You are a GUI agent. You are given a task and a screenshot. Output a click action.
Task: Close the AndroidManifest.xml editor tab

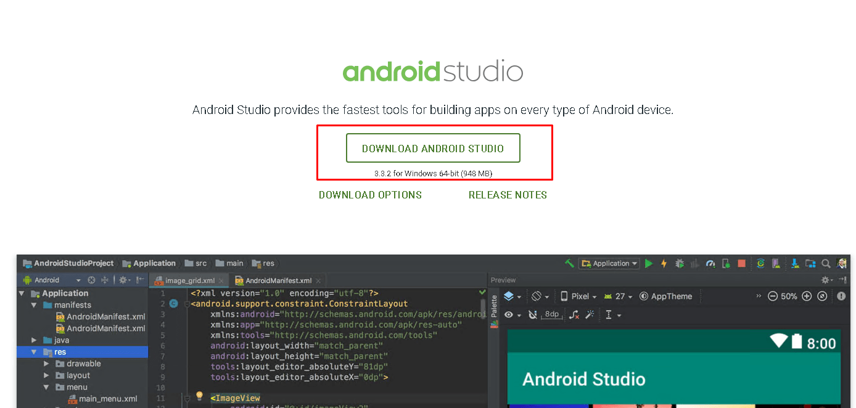318,281
